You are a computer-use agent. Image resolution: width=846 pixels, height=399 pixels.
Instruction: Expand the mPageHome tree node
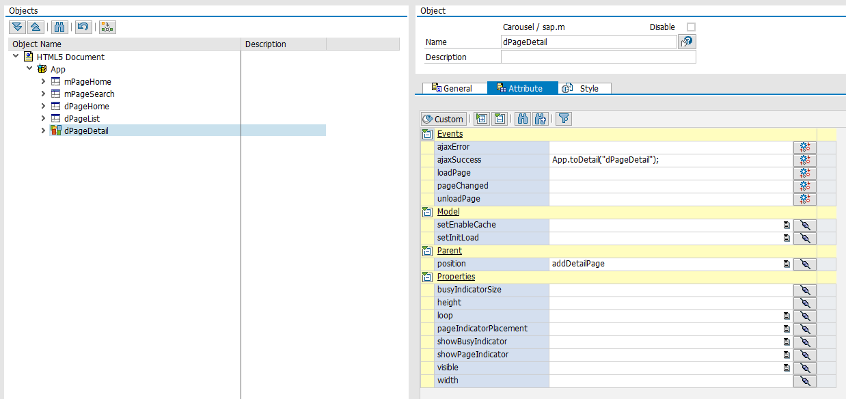[x=42, y=82]
